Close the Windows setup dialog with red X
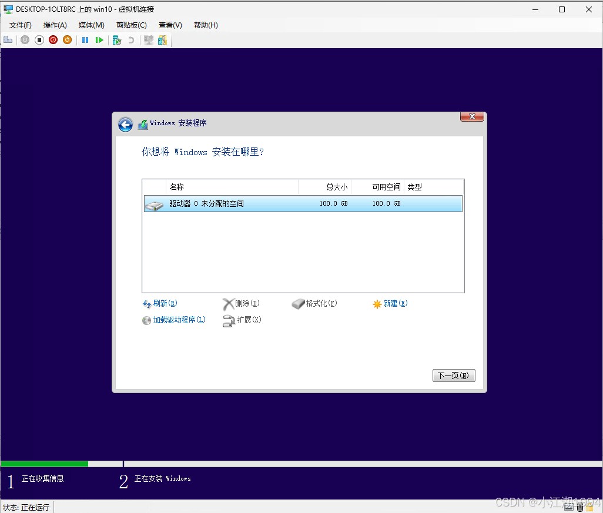Screen dimensions: 603x513 tap(472, 116)
